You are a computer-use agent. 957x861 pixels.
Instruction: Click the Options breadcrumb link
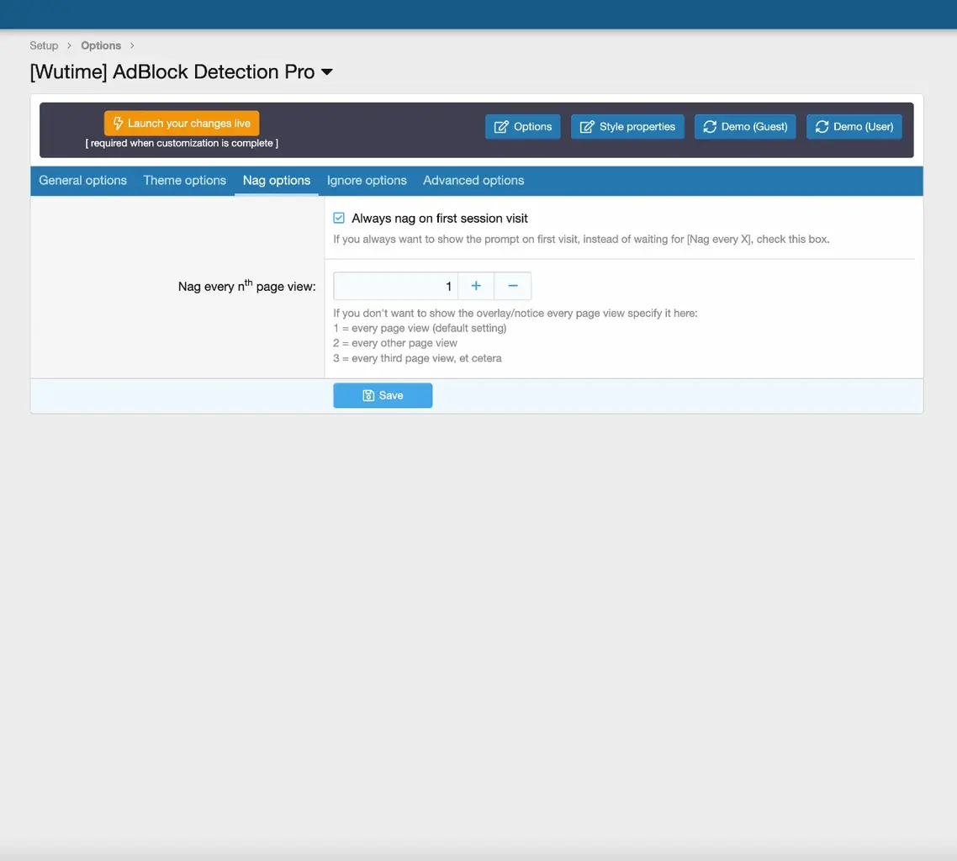tap(101, 45)
